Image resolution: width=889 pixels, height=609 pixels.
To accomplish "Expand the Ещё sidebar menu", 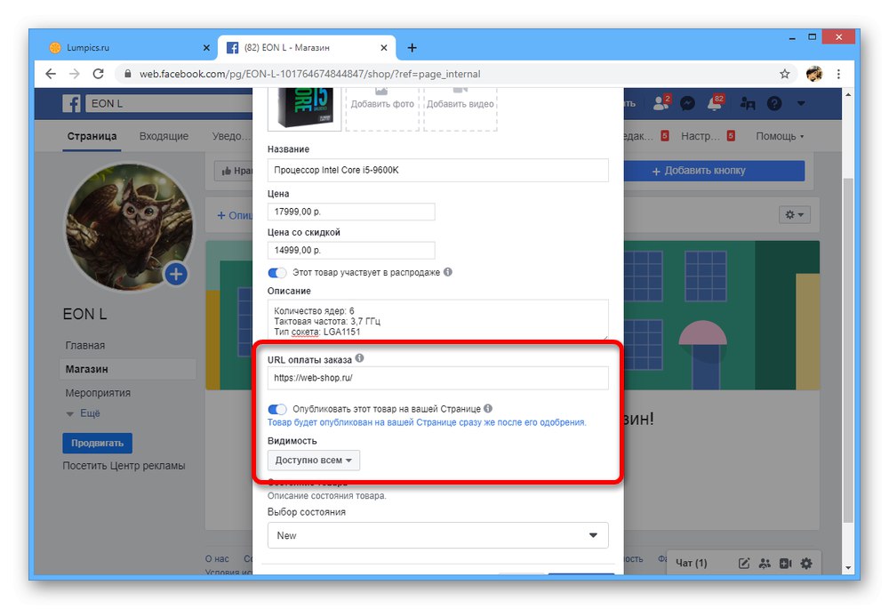I will (x=84, y=413).
